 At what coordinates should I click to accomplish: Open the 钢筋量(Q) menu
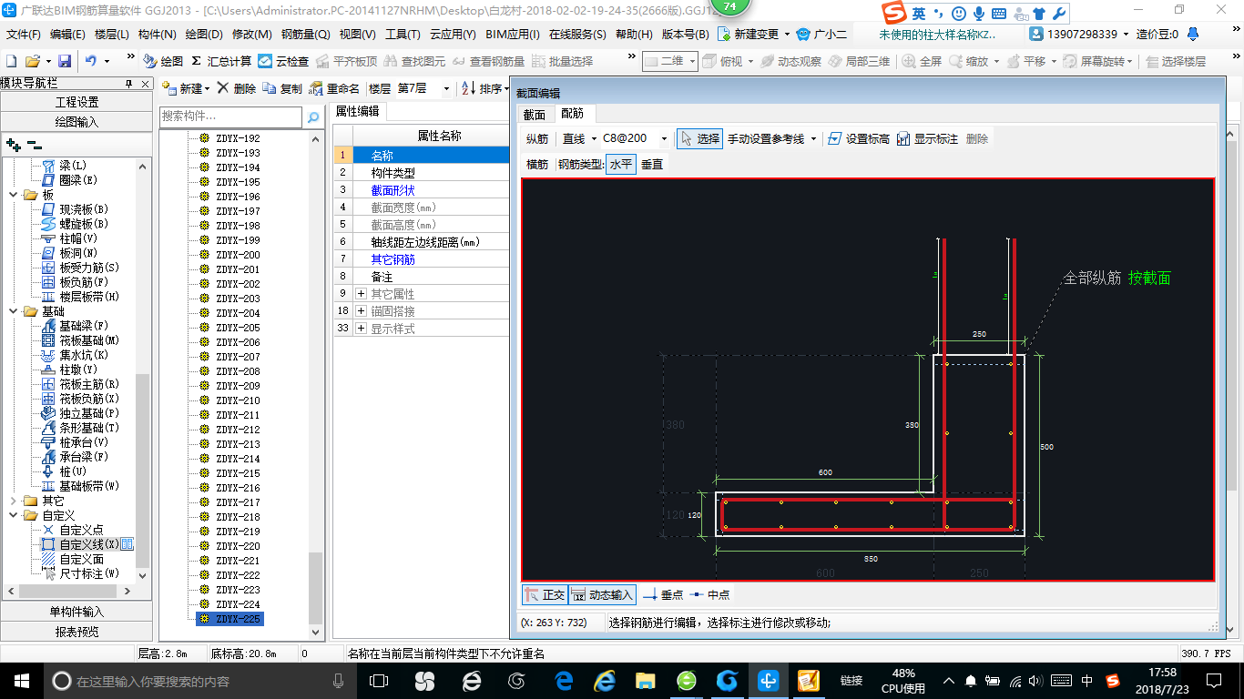(x=305, y=35)
